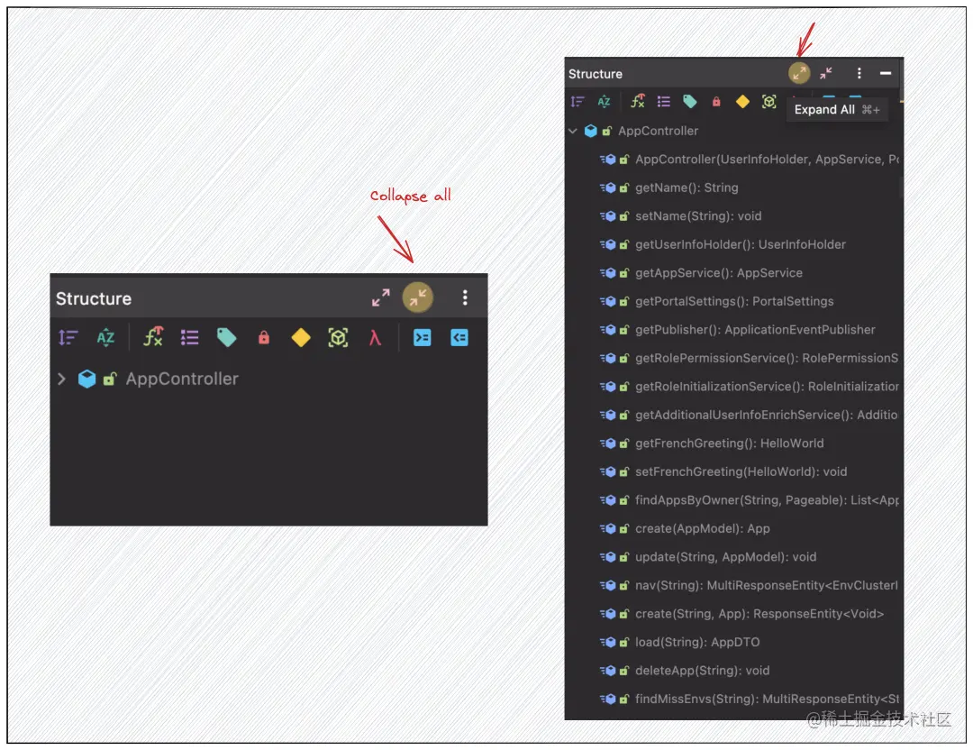
Task: Select the setName(String): void method
Action: (732, 216)
